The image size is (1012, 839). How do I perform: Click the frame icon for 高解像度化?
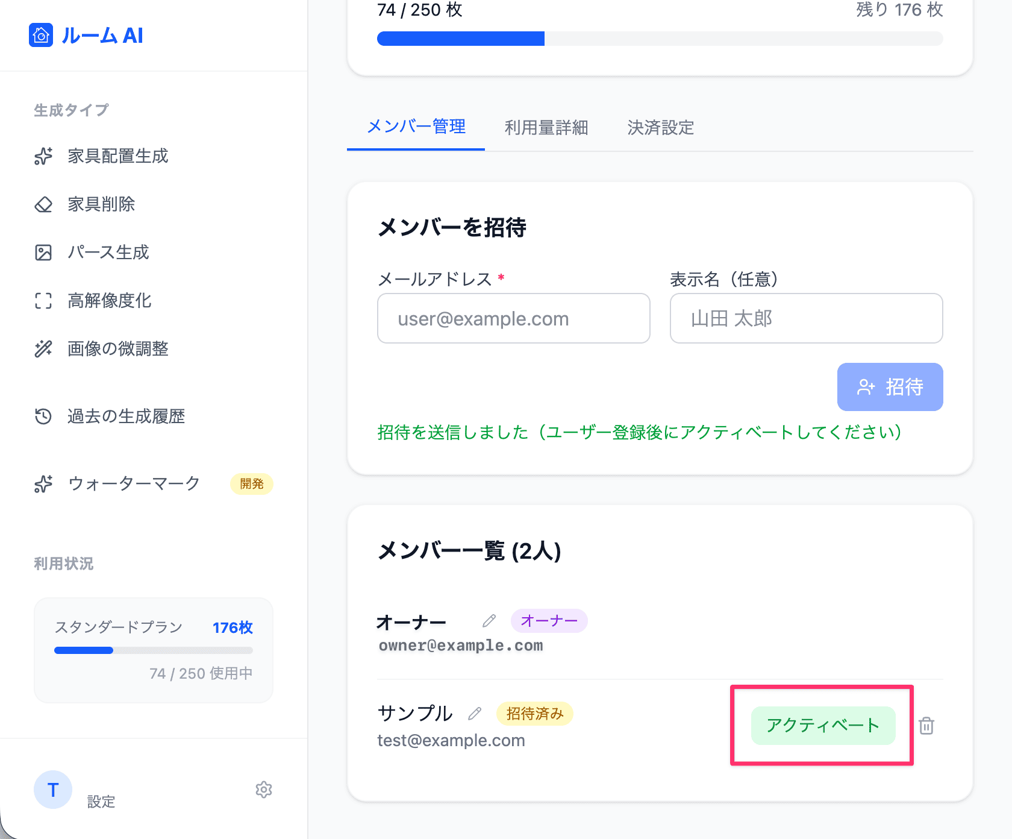click(x=43, y=301)
